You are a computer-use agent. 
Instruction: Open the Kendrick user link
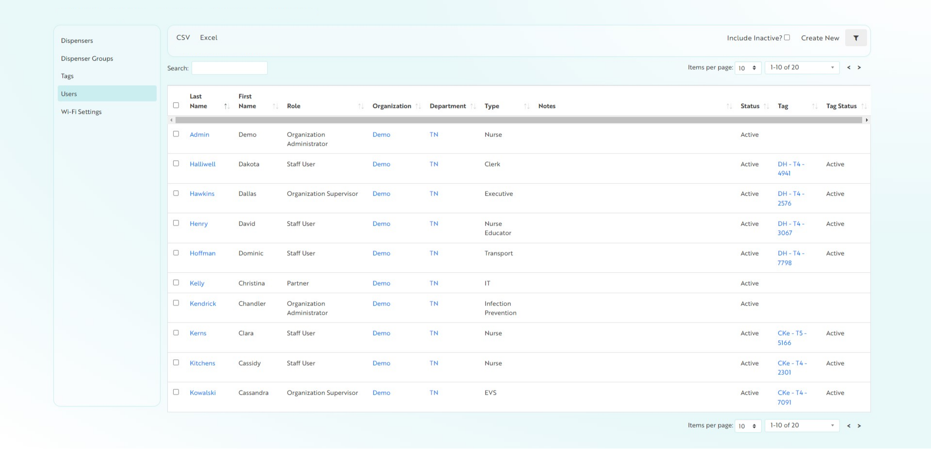[x=203, y=304]
